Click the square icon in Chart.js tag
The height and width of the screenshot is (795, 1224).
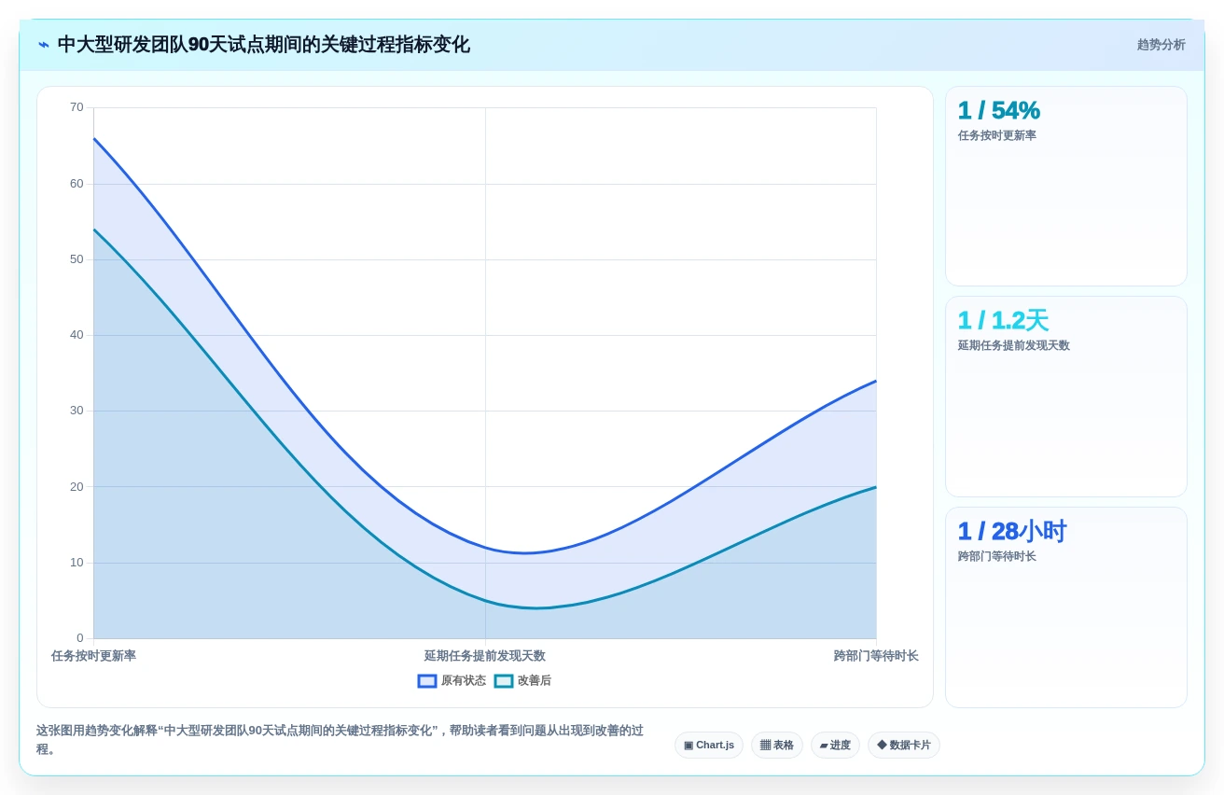click(x=688, y=746)
